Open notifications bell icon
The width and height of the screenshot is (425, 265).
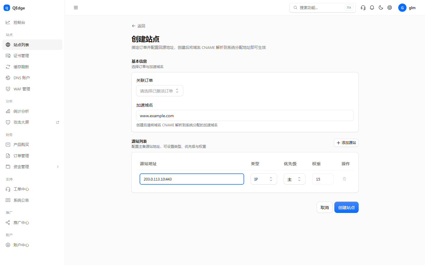click(372, 8)
